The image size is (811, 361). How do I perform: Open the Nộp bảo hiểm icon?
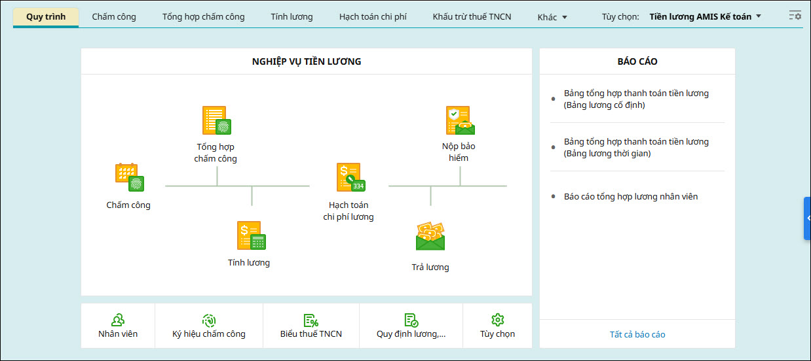tap(459, 120)
